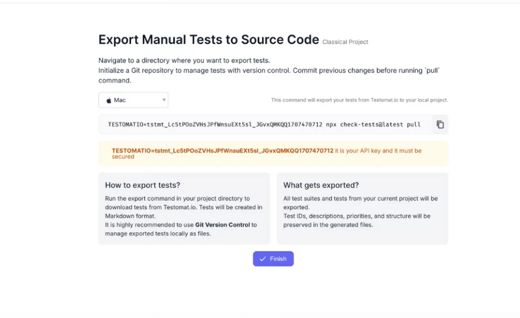Screen dimensions: 520x318
Task: Click the 'This command will export your tests' hint
Action: [359, 100]
